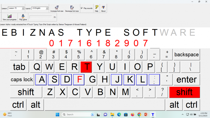Click the taskbar Search box
The image size is (210, 118).
coord(78,115)
